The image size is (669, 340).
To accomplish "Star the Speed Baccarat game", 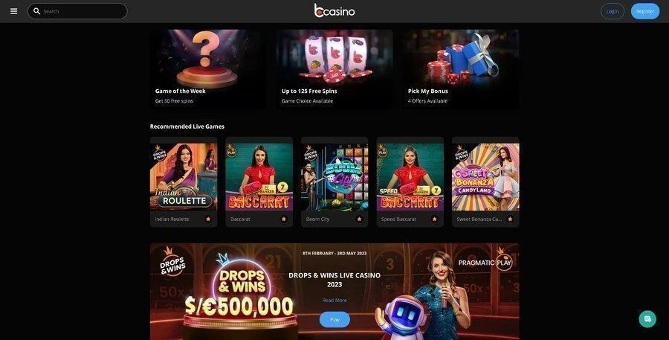I will coord(435,219).
